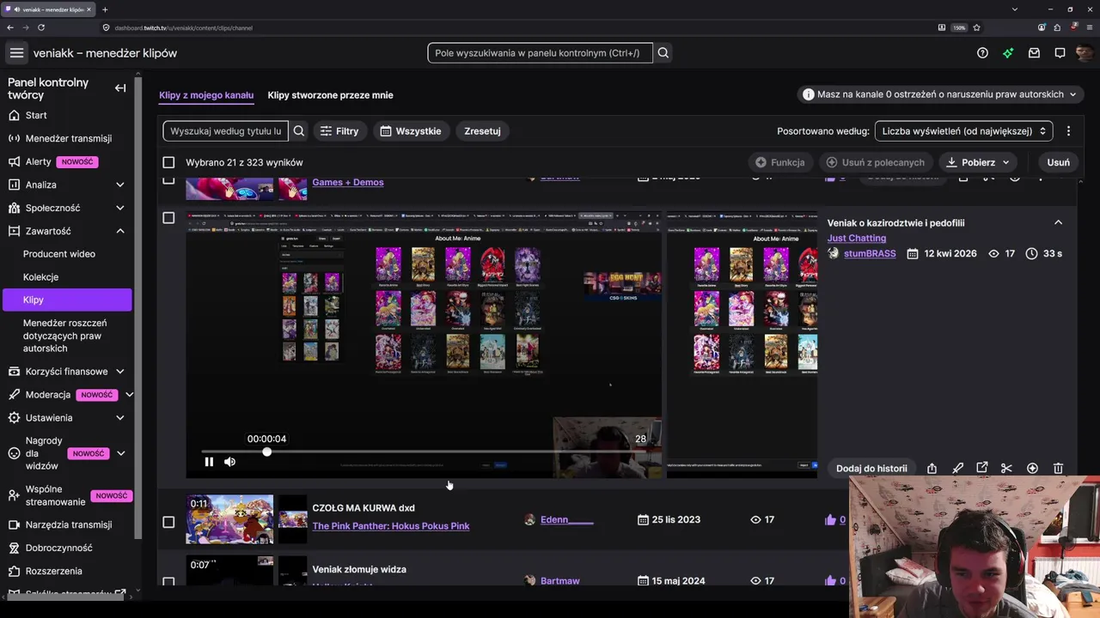Expand the Społeczność sidebar section
1100x618 pixels.
[120, 208]
